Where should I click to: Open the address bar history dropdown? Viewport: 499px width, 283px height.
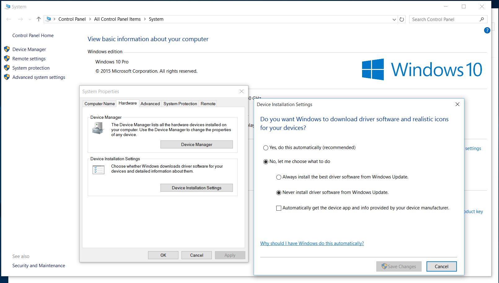tap(394, 19)
